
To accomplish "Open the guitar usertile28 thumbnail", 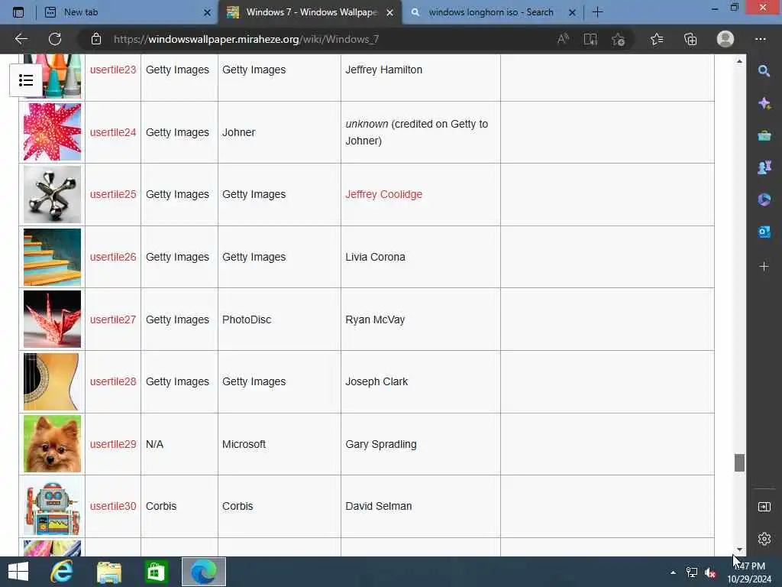I will (x=52, y=382).
